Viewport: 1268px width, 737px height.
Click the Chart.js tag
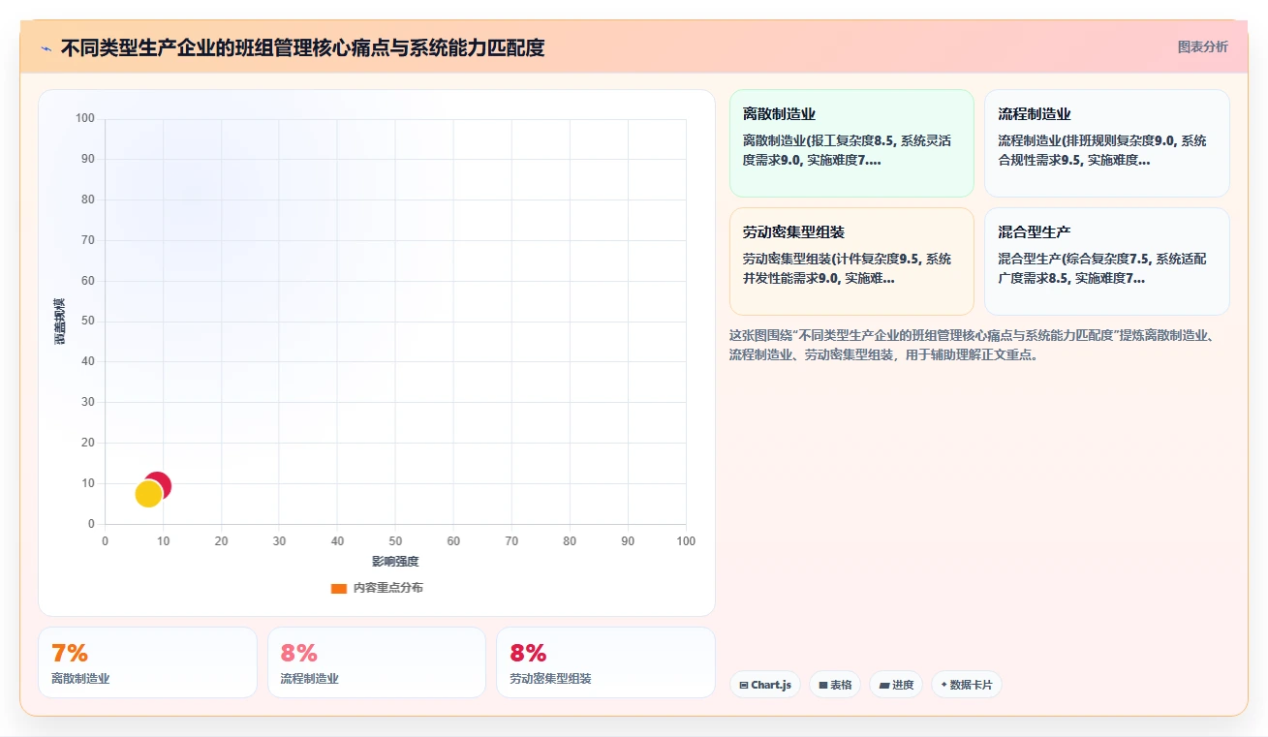point(765,685)
